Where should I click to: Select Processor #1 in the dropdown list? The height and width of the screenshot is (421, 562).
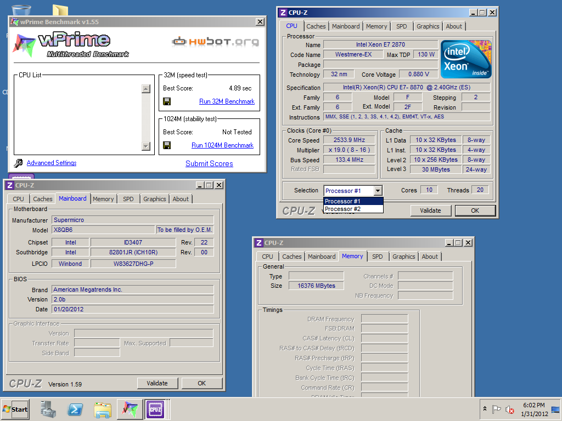pyautogui.click(x=353, y=201)
